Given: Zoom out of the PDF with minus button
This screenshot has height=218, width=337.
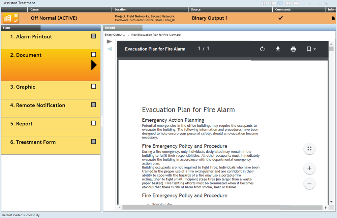Looking at the screenshot, I should pyautogui.click(x=309, y=183).
